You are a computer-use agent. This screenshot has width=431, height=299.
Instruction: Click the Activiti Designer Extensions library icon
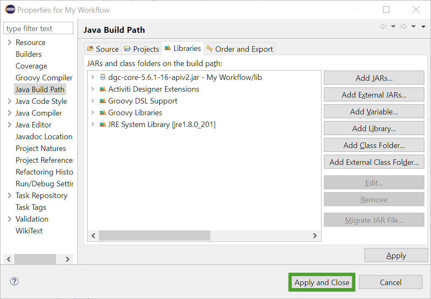coord(102,89)
